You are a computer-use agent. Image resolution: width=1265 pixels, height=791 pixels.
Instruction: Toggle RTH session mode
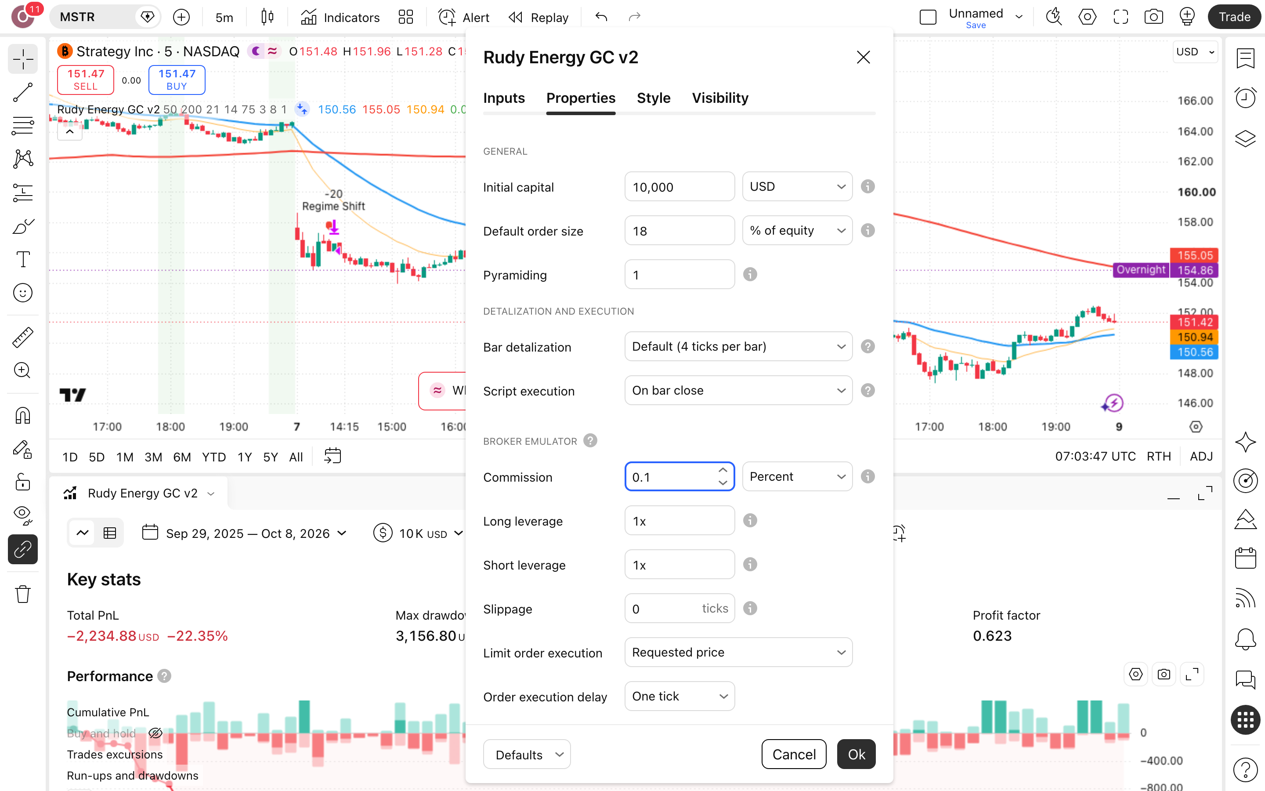1158,457
